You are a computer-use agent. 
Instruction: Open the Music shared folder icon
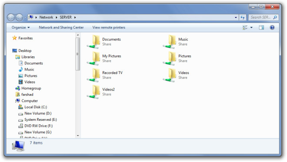click(x=170, y=42)
